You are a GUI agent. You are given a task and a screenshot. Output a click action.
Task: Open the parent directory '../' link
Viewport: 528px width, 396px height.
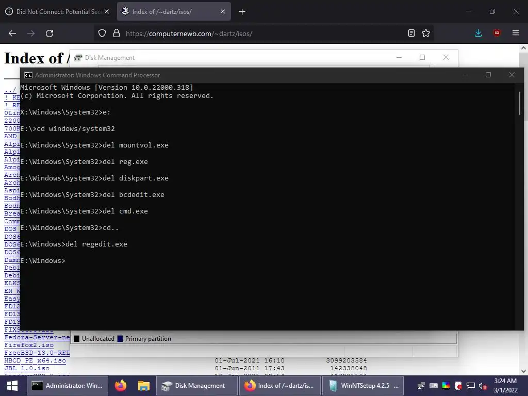click(x=10, y=90)
